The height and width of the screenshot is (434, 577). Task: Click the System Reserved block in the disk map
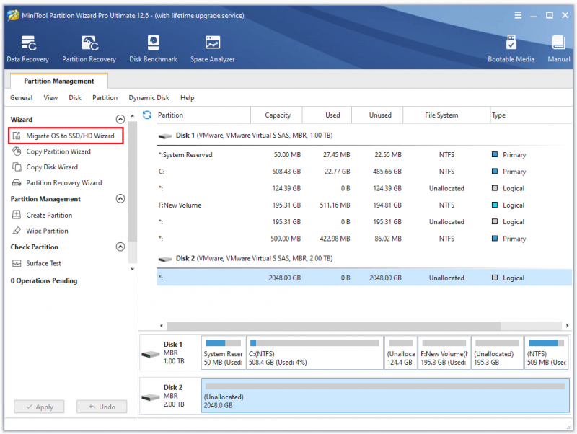223,353
